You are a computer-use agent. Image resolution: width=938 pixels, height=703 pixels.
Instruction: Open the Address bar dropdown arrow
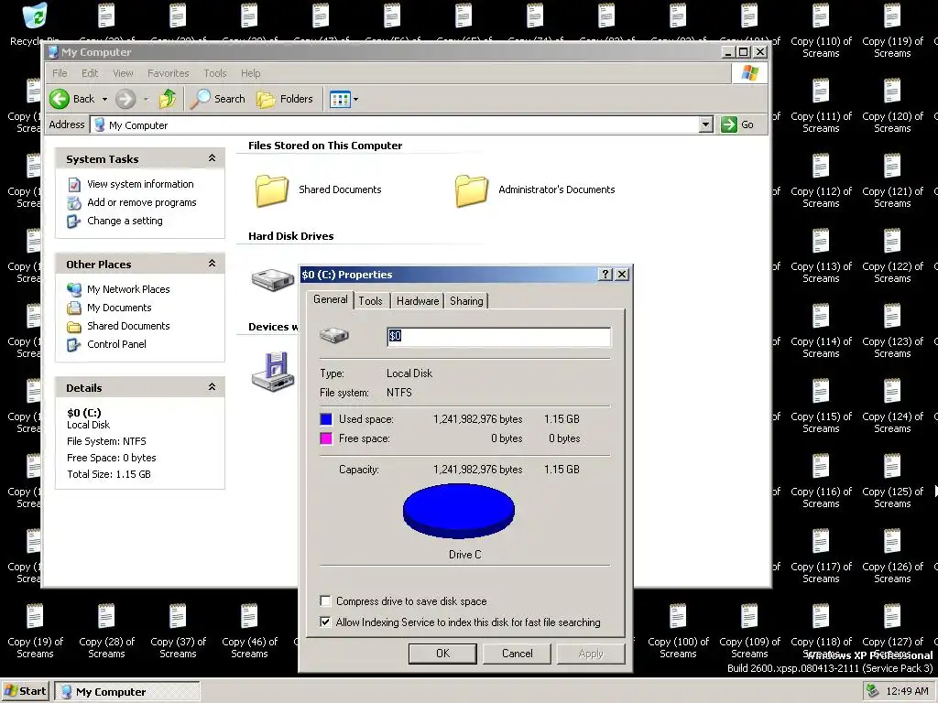tap(706, 124)
